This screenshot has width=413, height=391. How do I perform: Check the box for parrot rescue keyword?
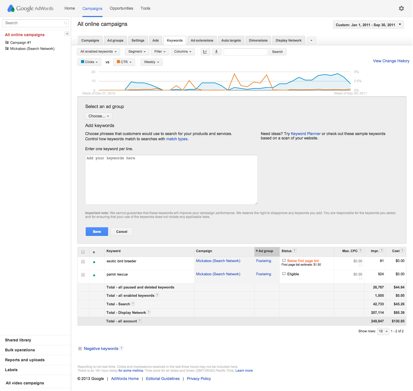click(83, 275)
